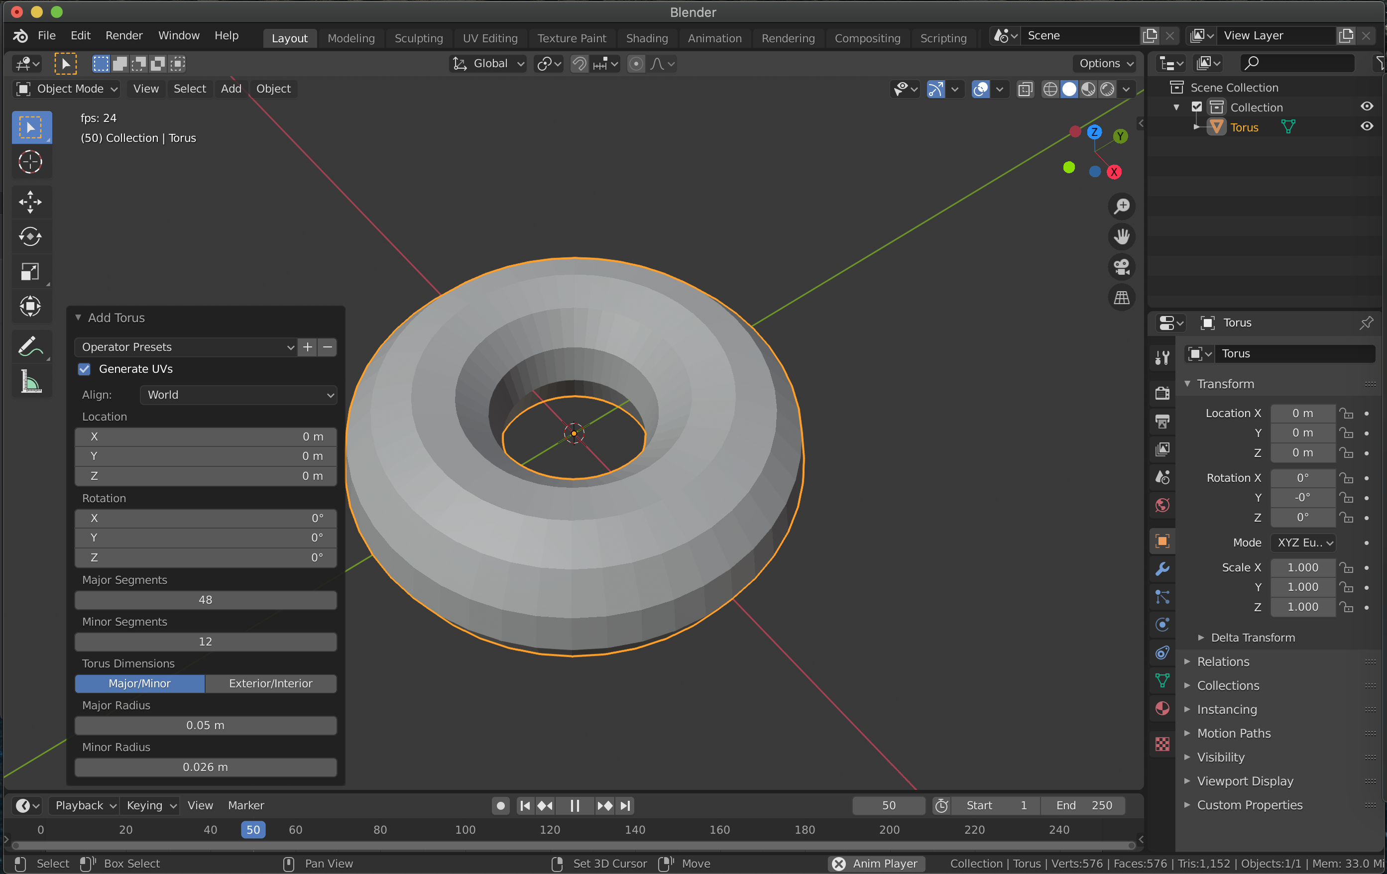
Task: Expand the Delta Transform section
Action: (1252, 638)
